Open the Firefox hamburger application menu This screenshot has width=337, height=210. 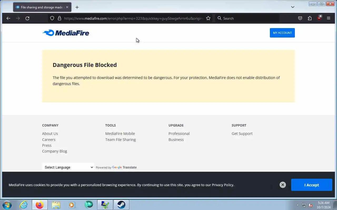pyautogui.click(x=329, y=18)
